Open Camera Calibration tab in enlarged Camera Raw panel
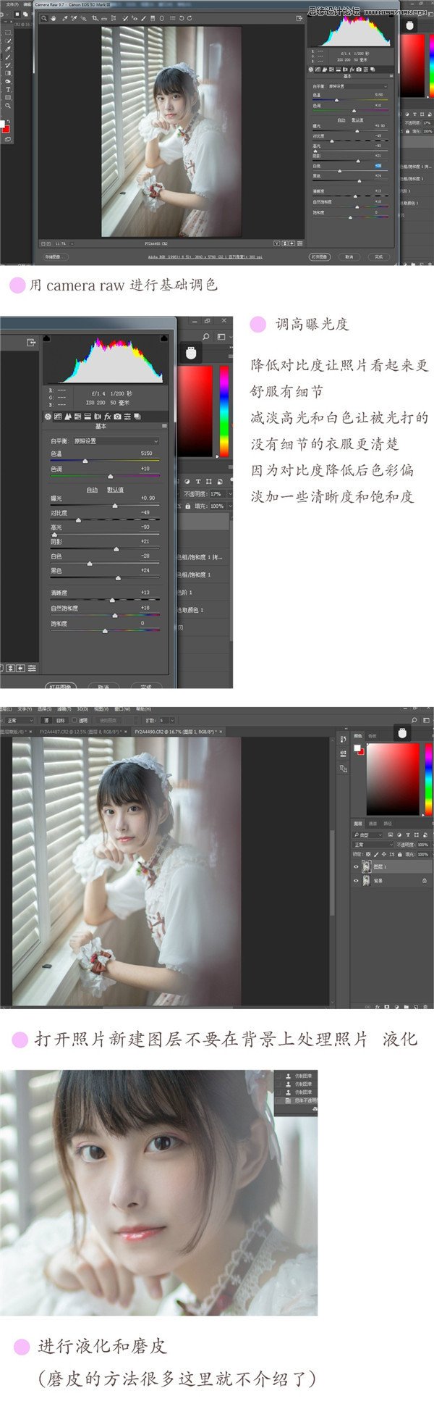Screen dimensions: 434x1409 [117, 417]
